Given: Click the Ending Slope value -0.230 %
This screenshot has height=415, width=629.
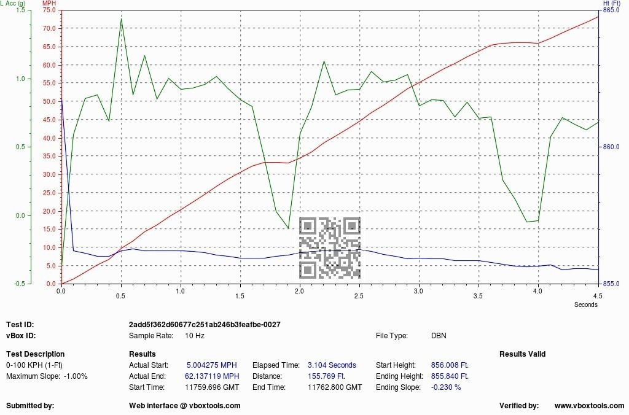Looking at the screenshot, I should point(446,387).
